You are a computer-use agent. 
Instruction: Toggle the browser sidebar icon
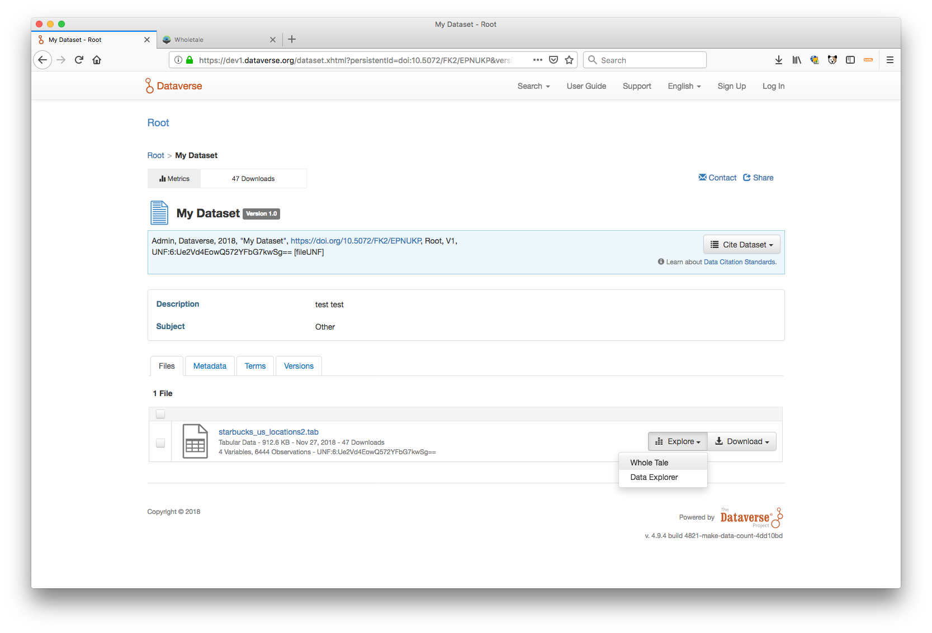point(850,60)
